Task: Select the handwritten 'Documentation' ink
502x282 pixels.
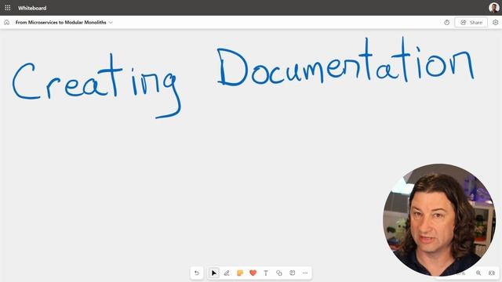Action: tap(345, 62)
